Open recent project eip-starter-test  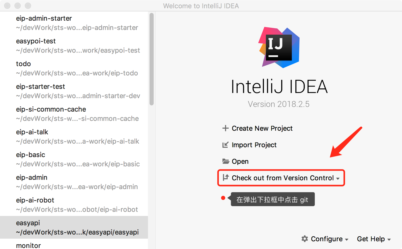tap(74, 91)
